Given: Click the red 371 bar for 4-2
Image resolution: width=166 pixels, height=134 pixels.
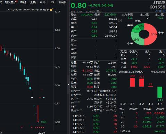Looking at the screenshot, I should pyautogui.click(x=141, y=82).
